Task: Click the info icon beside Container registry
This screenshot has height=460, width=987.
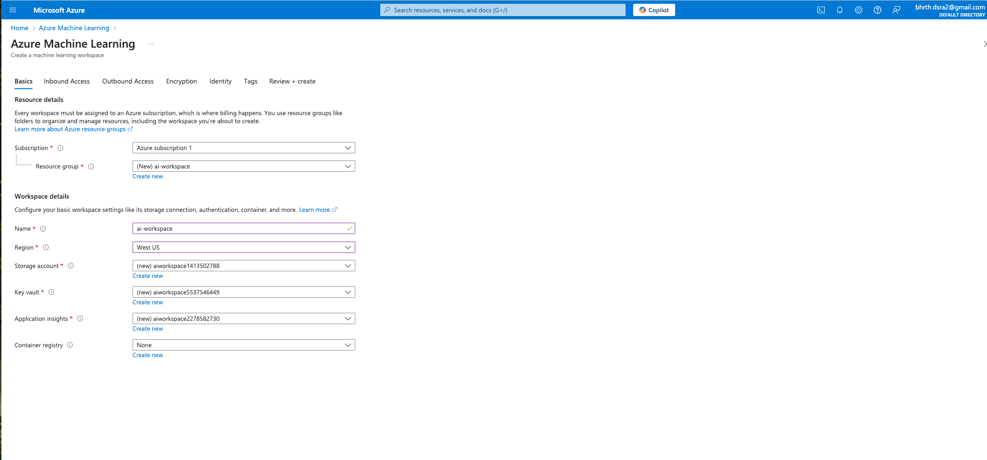Action: 70,345
